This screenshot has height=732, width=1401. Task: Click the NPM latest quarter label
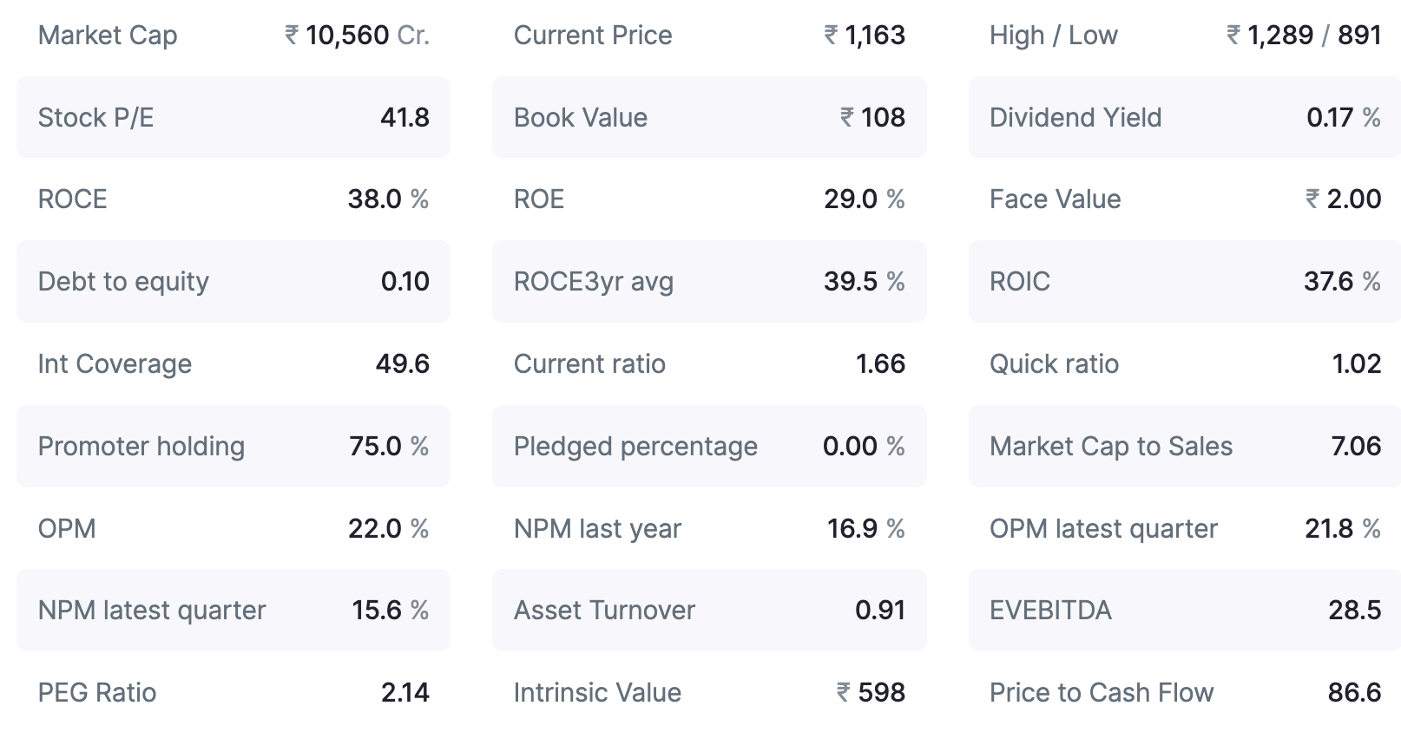(152, 611)
